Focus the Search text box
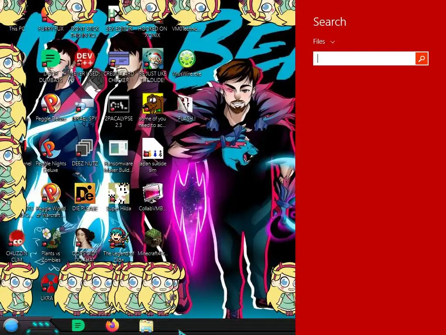This screenshot has height=335, width=446. [365, 58]
